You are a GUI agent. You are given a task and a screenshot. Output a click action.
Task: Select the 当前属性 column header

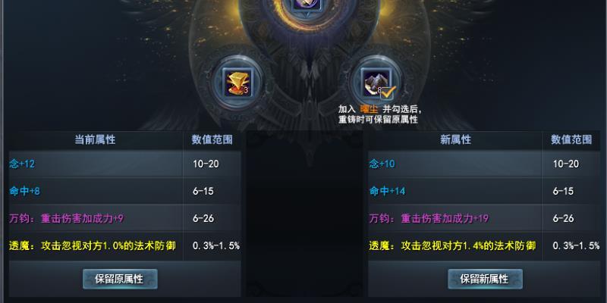click(95, 140)
